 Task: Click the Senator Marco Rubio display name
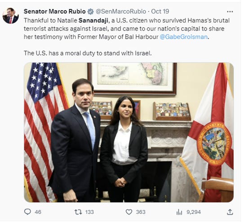pos(55,11)
